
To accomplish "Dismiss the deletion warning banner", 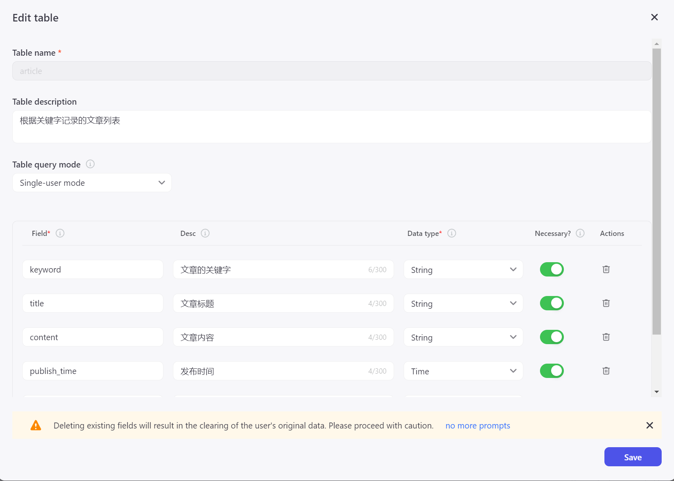I will point(650,425).
